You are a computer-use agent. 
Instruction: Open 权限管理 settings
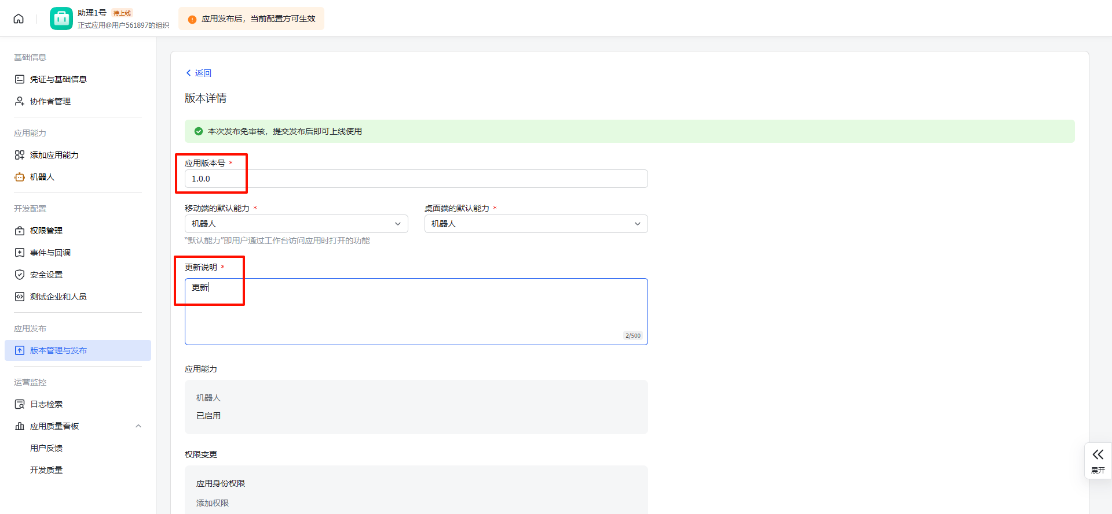coord(46,231)
